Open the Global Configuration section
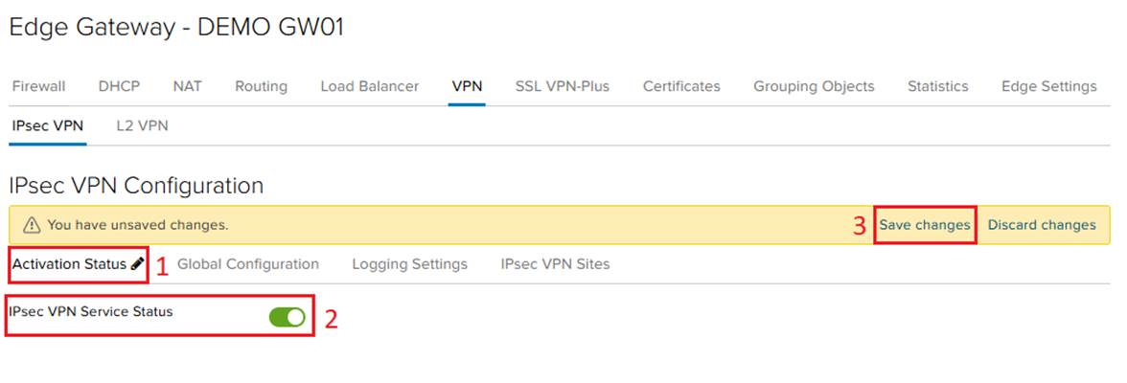The height and width of the screenshot is (383, 1127). [248, 263]
